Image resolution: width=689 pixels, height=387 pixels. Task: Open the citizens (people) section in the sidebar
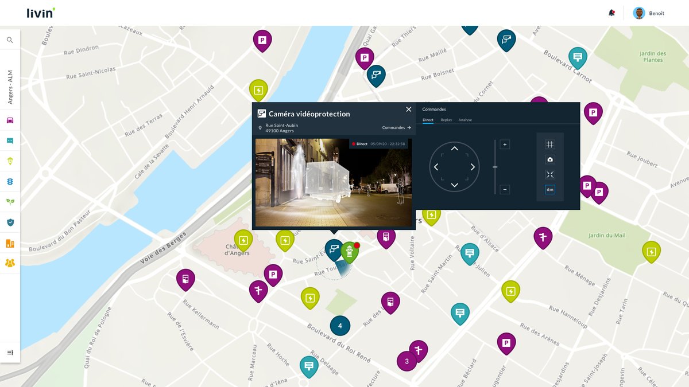pyautogui.click(x=9, y=262)
